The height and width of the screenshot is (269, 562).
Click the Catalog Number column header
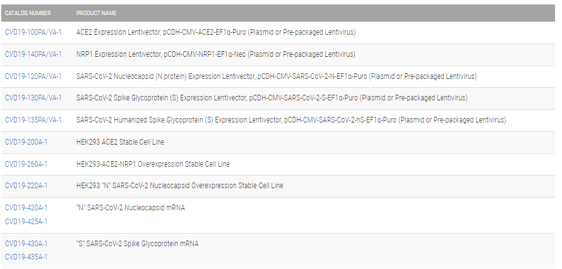[x=28, y=13]
